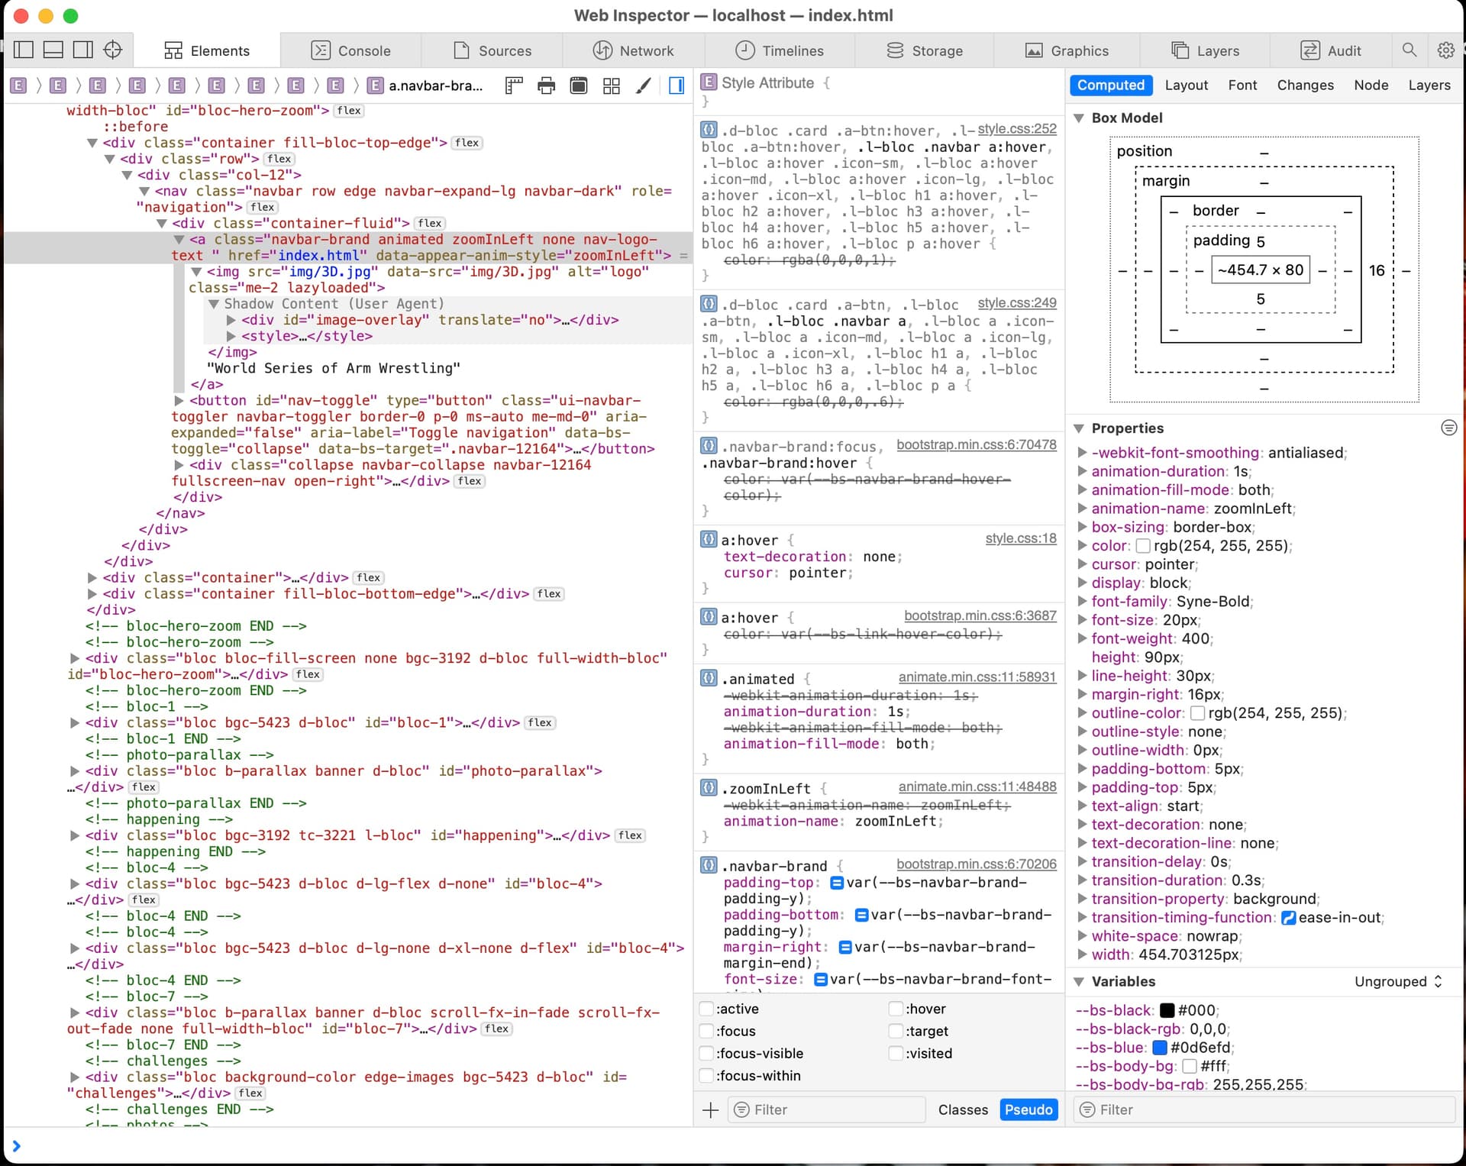Image resolution: width=1466 pixels, height=1166 pixels.
Task: Enable the :hover pseudo-class checkbox
Action: pyautogui.click(x=896, y=1009)
